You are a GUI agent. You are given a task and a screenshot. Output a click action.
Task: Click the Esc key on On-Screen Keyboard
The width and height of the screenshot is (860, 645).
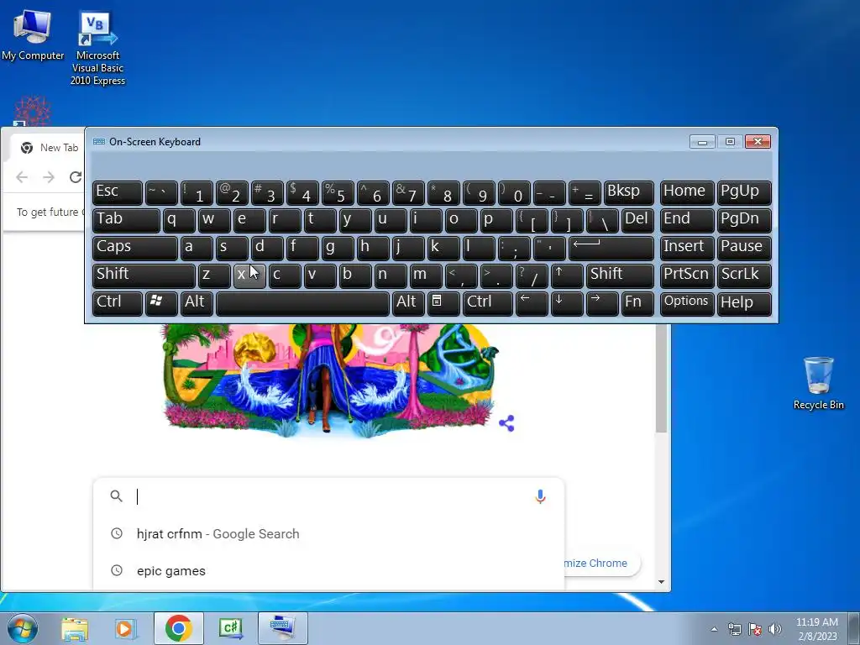pos(118,192)
